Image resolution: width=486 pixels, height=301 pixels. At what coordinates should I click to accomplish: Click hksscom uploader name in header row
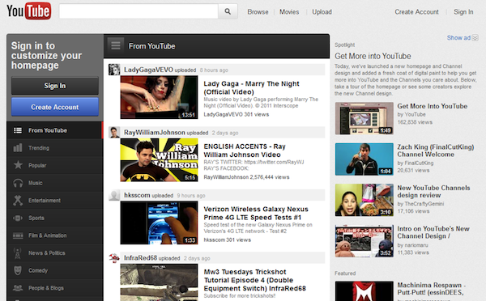pyautogui.click(x=137, y=195)
